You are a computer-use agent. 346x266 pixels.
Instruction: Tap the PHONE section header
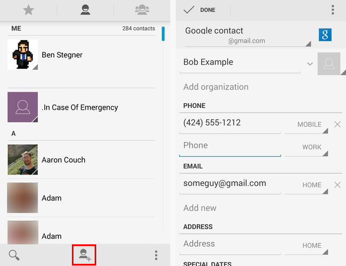194,106
